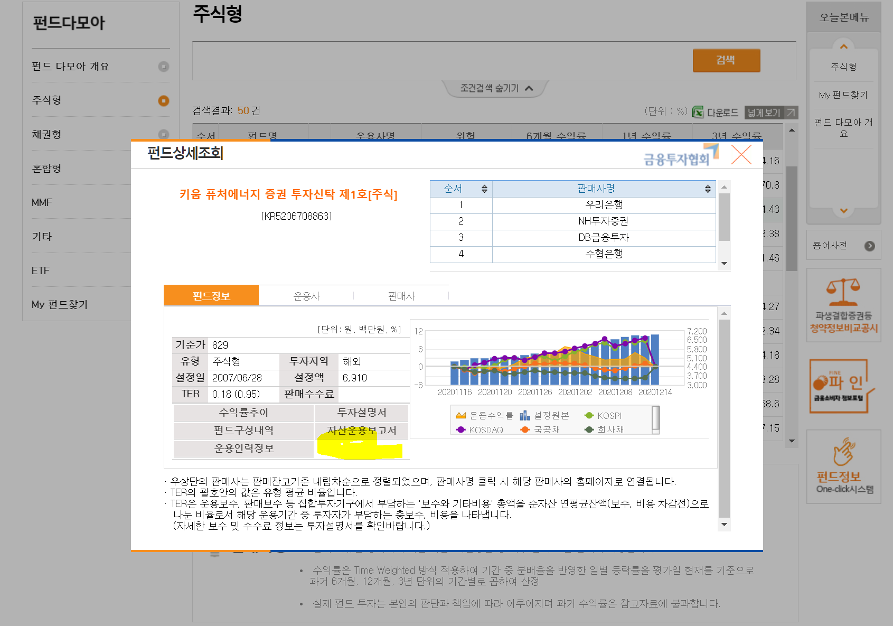
Task: Click the bullet icon beside 채권형
Action: click(x=164, y=134)
